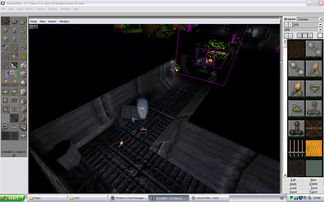Click the black-and-white invert selection tool
The height and width of the screenshot is (202, 324).
coord(14,65)
